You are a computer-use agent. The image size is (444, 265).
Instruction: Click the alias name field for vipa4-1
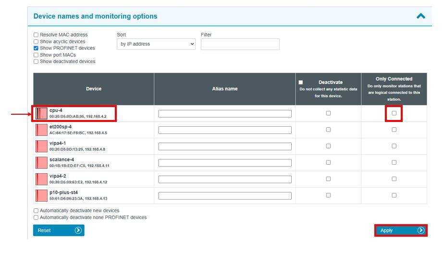coord(225,146)
